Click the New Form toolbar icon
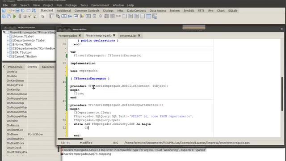 (29, 11)
